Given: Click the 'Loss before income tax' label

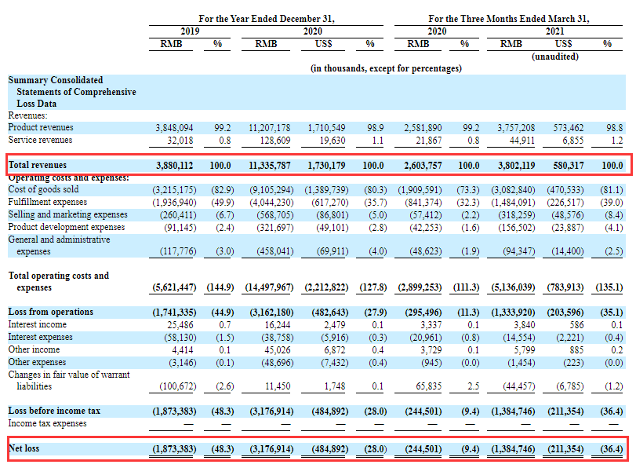Looking at the screenshot, I should [55, 411].
